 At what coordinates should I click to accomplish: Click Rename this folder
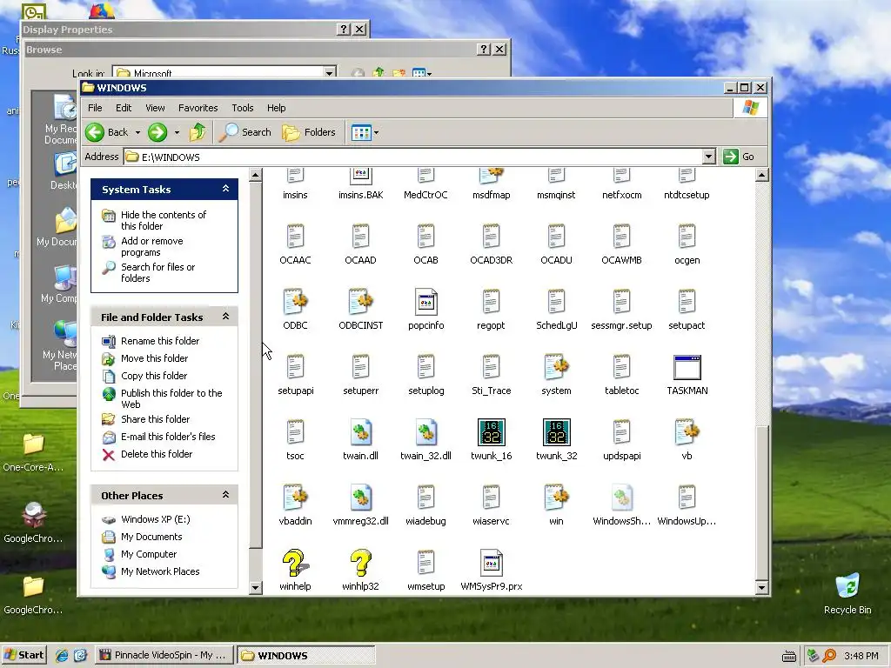tap(160, 341)
